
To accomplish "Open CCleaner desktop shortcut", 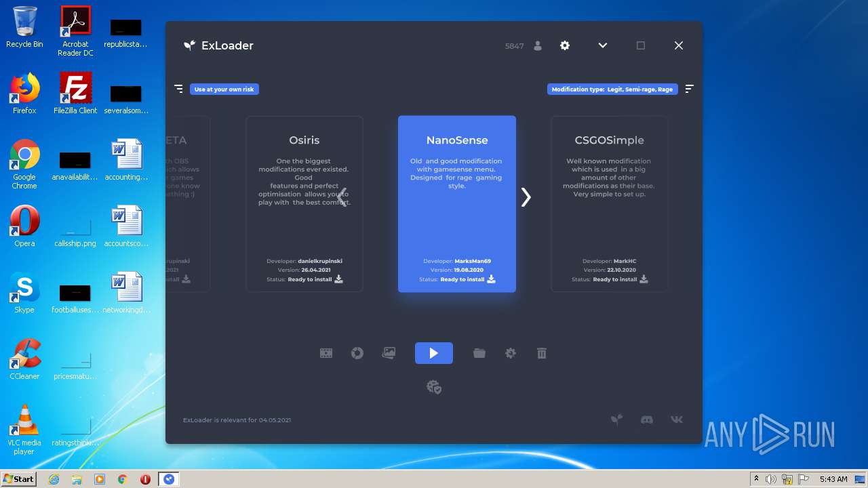I will (x=24, y=359).
